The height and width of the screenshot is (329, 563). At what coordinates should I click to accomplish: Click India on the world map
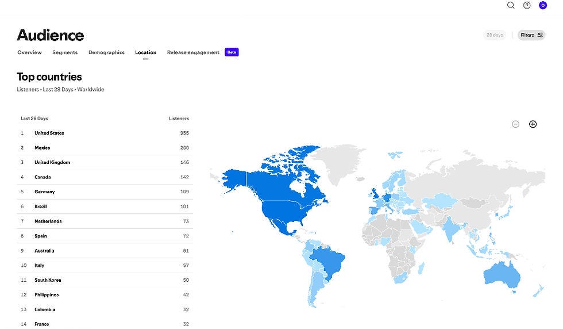coord(451,228)
